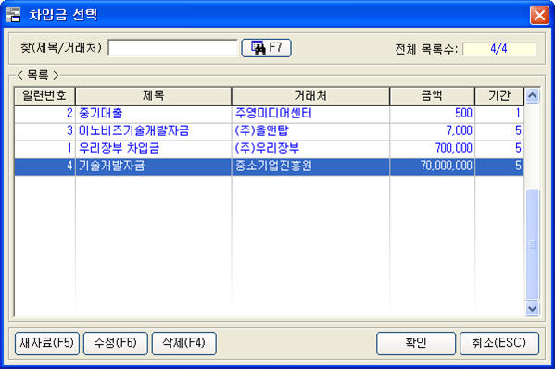Click the scrollbar down arrow
Viewport: 555px width, 369px height.
[533, 309]
